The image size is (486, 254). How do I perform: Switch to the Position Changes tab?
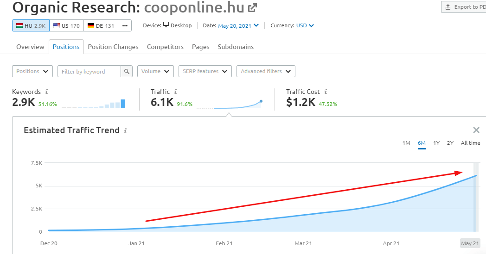(x=113, y=47)
